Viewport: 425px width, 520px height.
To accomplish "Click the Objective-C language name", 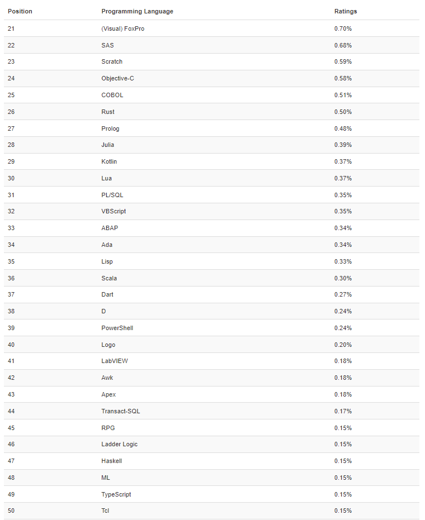I will point(117,78).
